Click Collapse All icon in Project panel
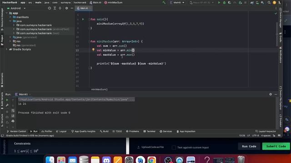Viewport: 291px width, 163px height. point(60,8)
